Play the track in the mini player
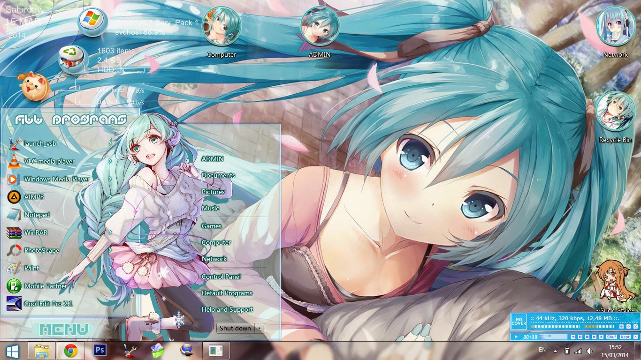 point(516,337)
